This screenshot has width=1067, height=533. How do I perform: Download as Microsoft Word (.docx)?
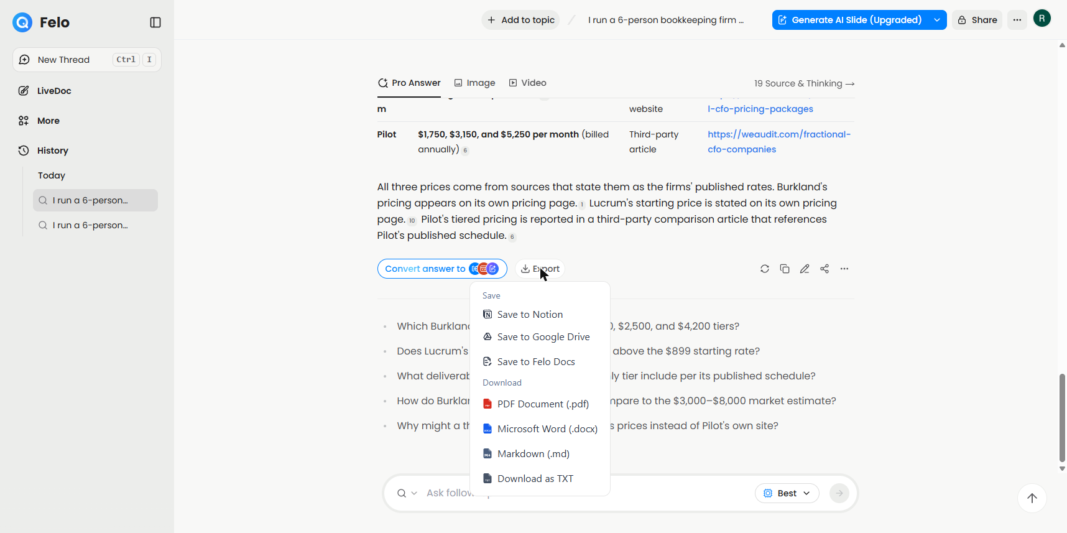(540, 429)
